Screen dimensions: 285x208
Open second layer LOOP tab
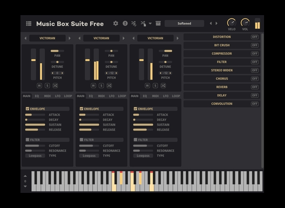point(122,96)
